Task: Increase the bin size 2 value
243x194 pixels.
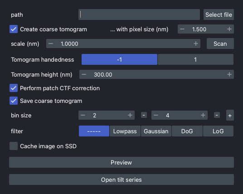Action: [130, 115]
